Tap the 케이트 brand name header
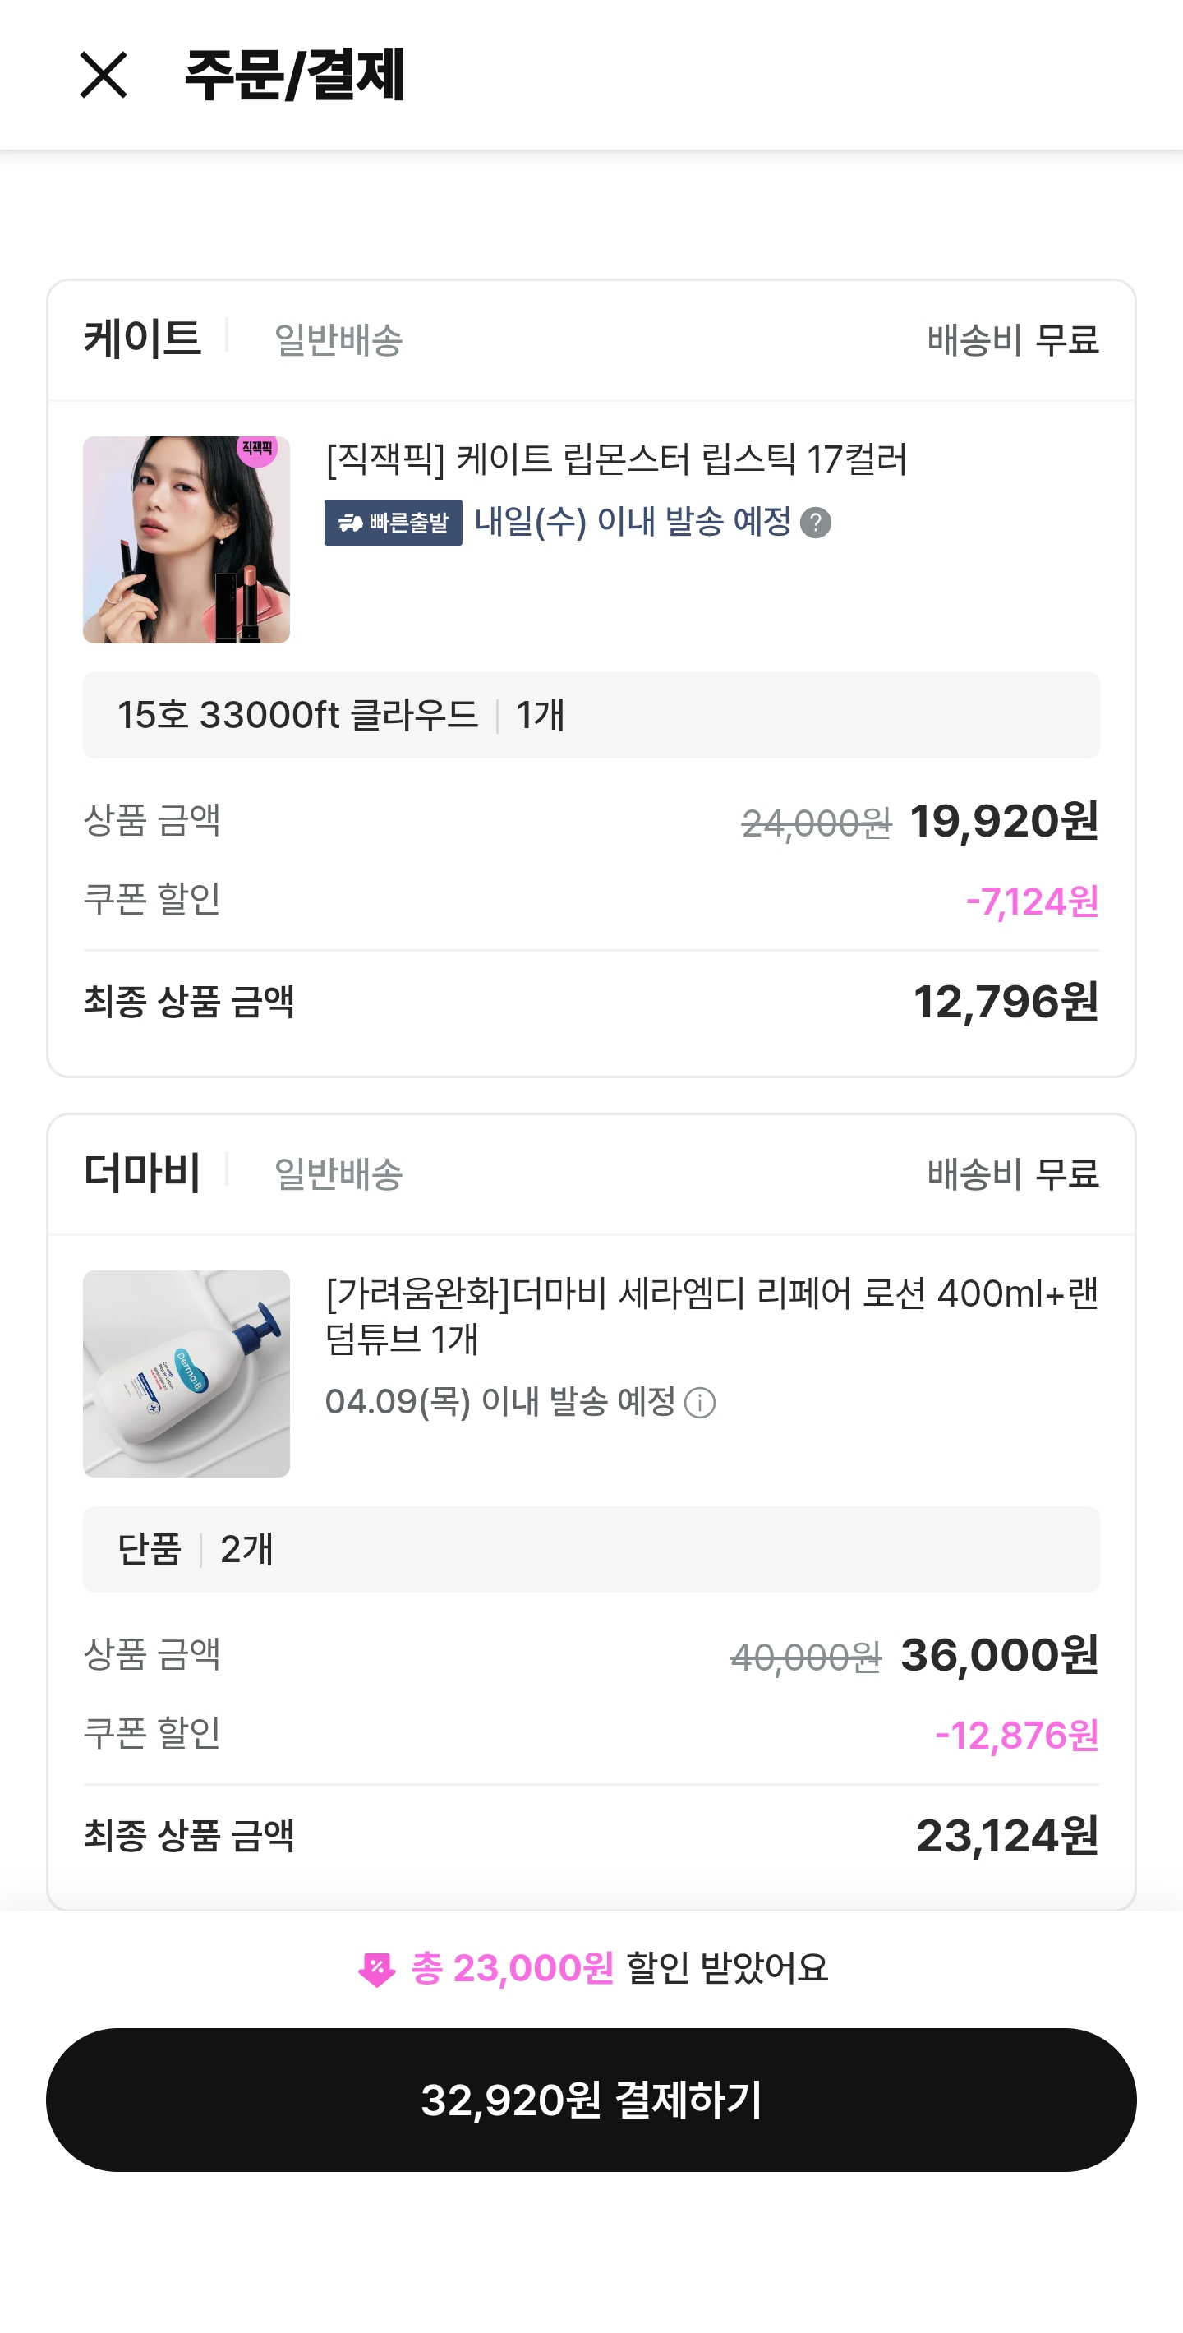This screenshot has height=2333, width=1183. tap(142, 339)
